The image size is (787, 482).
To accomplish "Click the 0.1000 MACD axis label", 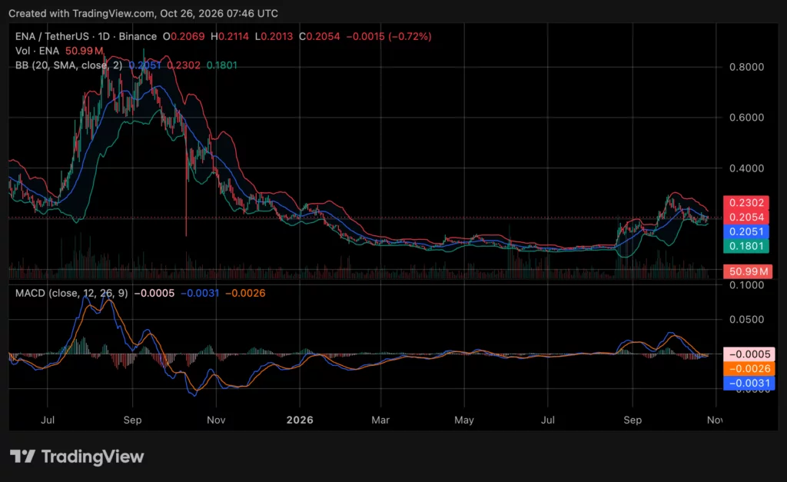I will click(746, 285).
